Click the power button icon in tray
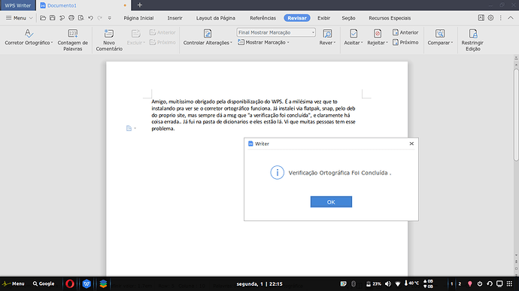Viewport: 519px width, 291px height. pyautogui.click(x=480, y=283)
